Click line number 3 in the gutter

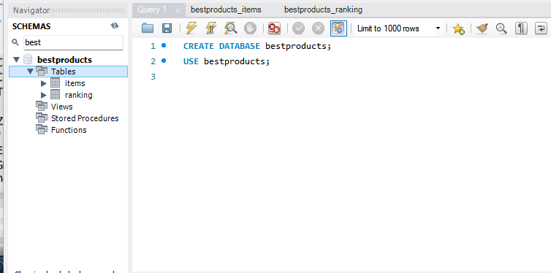[x=153, y=77]
